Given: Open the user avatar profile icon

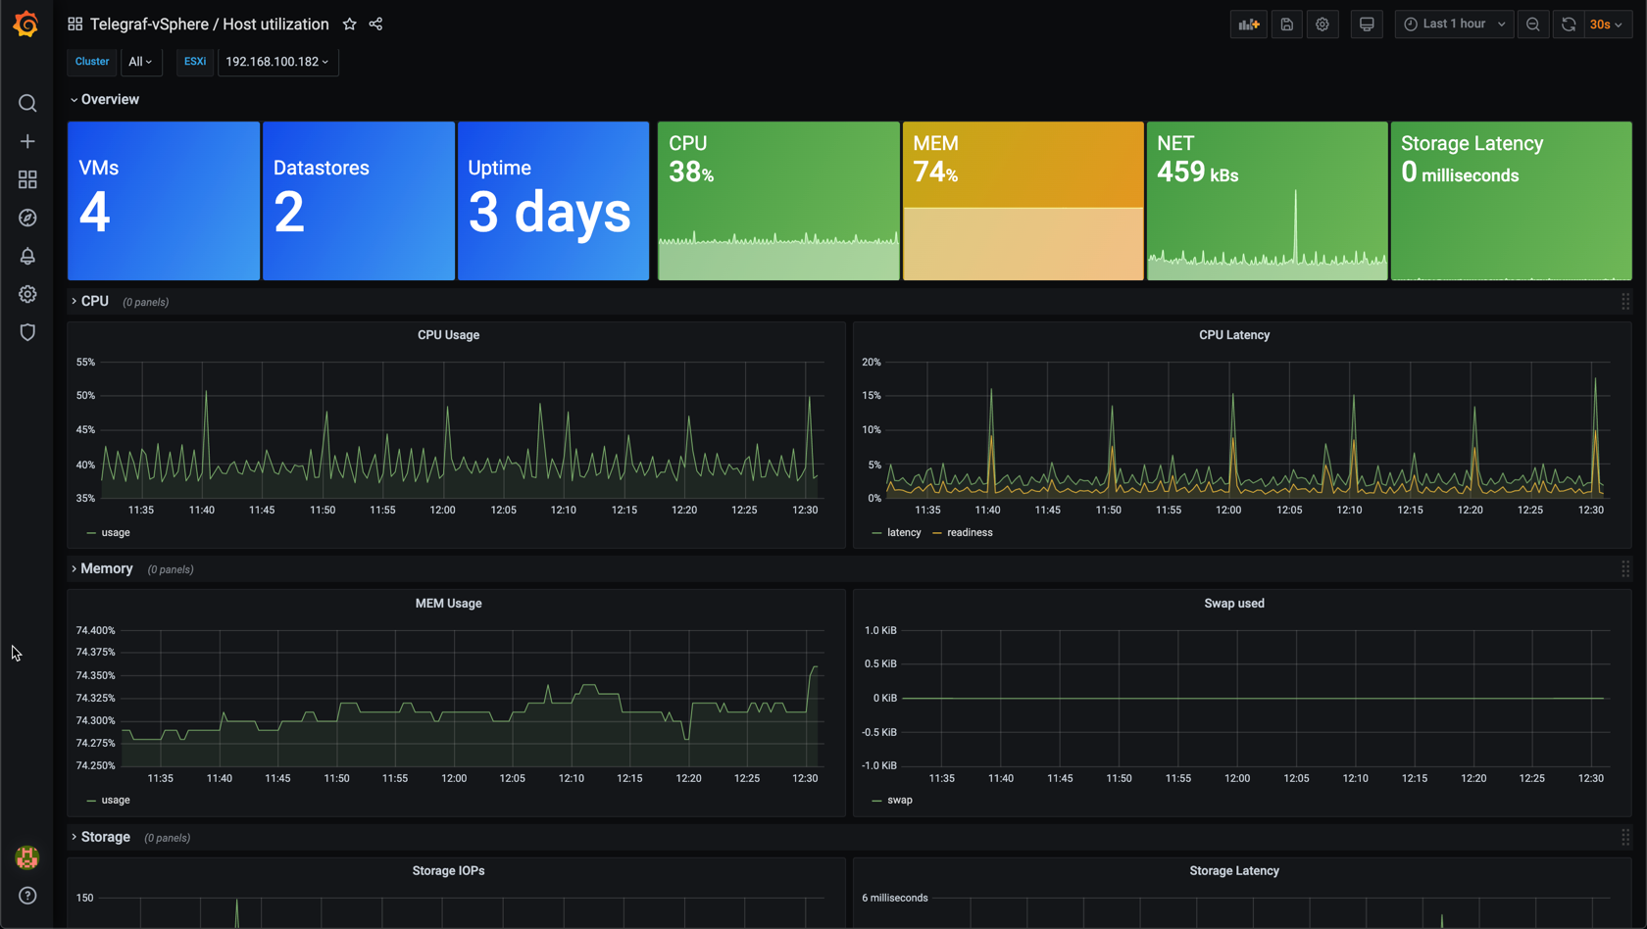Looking at the screenshot, I should (27, 857).
